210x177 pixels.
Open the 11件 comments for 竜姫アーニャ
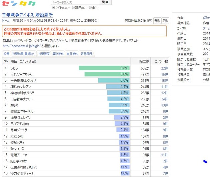[x=164, y=155]
